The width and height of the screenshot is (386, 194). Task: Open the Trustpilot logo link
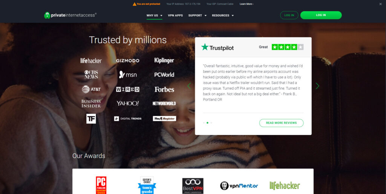click(x=218, y=47)
